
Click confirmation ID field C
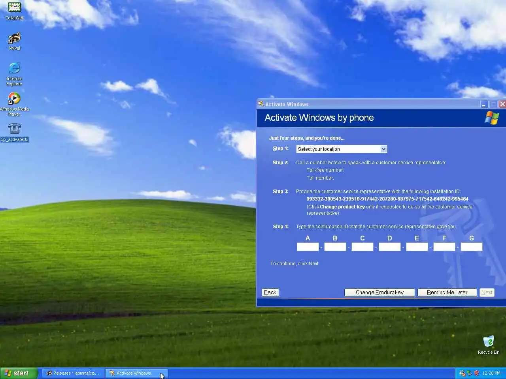point(362,247)
